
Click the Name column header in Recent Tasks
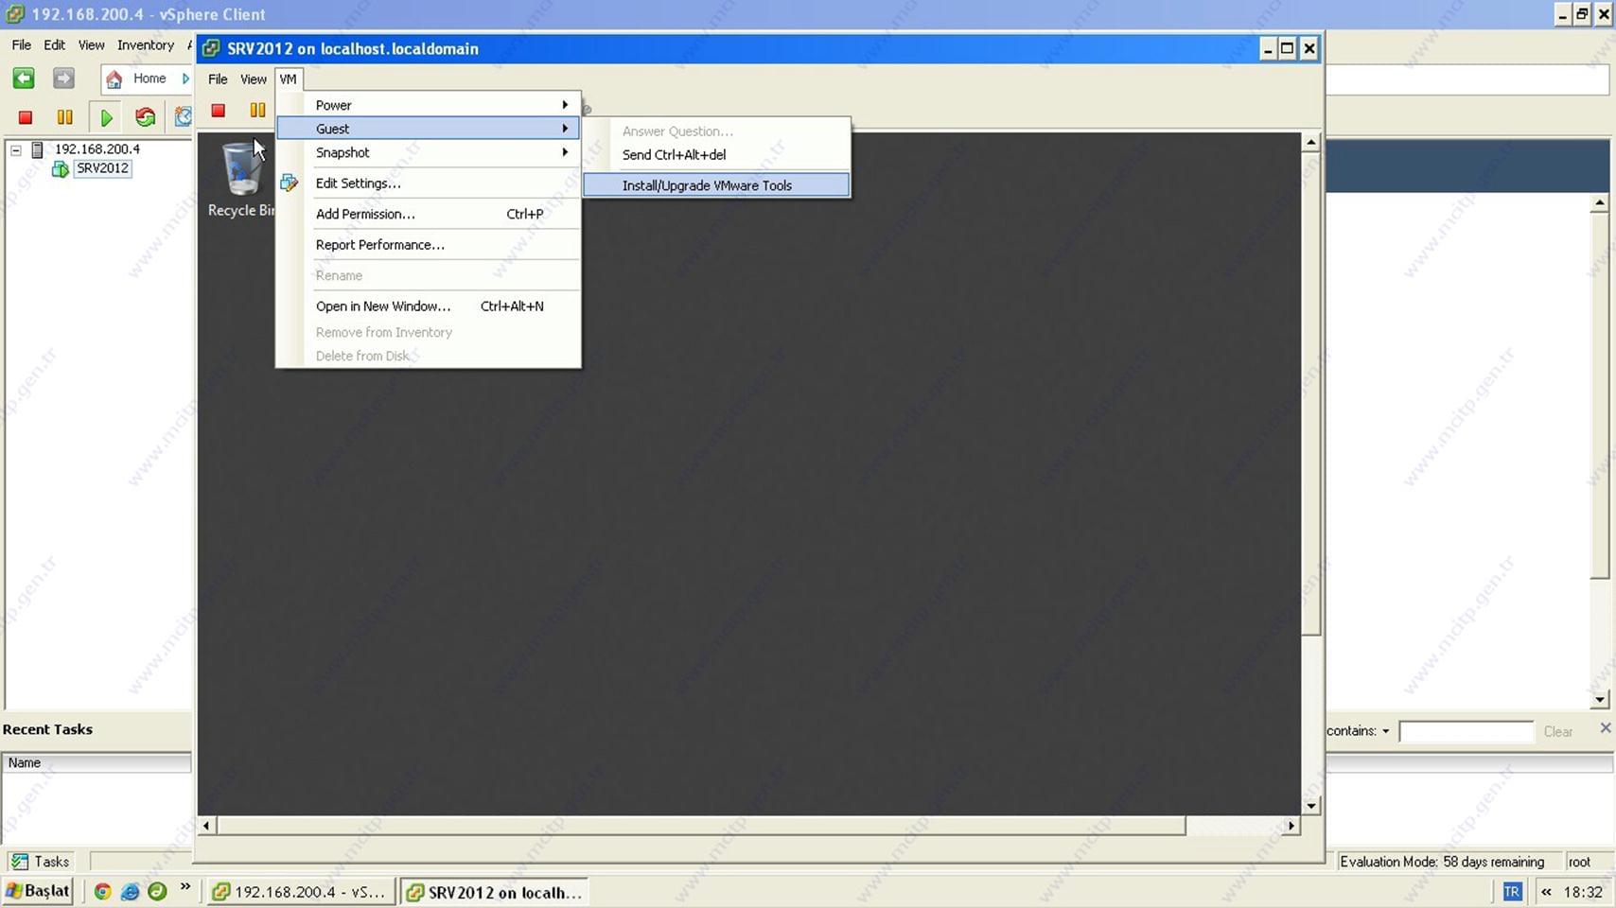click(x=97, y=762)
